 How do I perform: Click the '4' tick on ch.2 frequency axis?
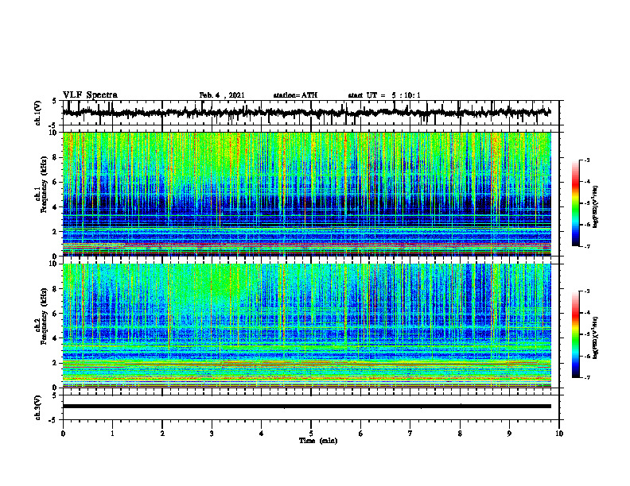pos(55,338)
